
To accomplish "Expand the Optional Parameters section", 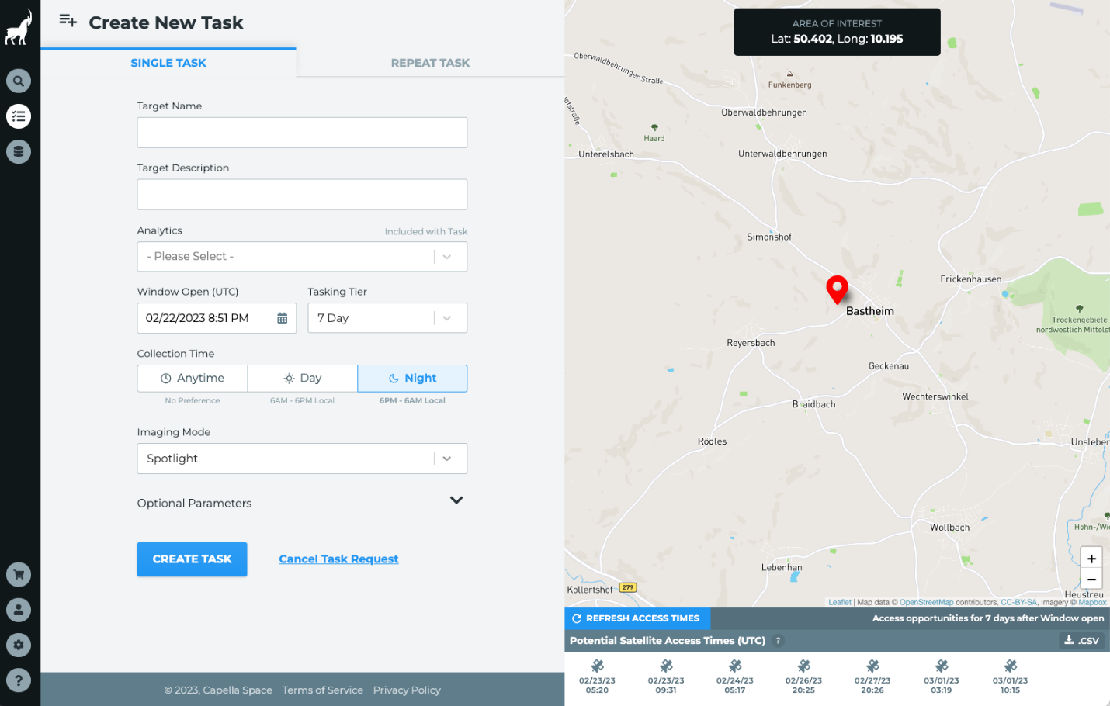I will click(x=456, y=501).
